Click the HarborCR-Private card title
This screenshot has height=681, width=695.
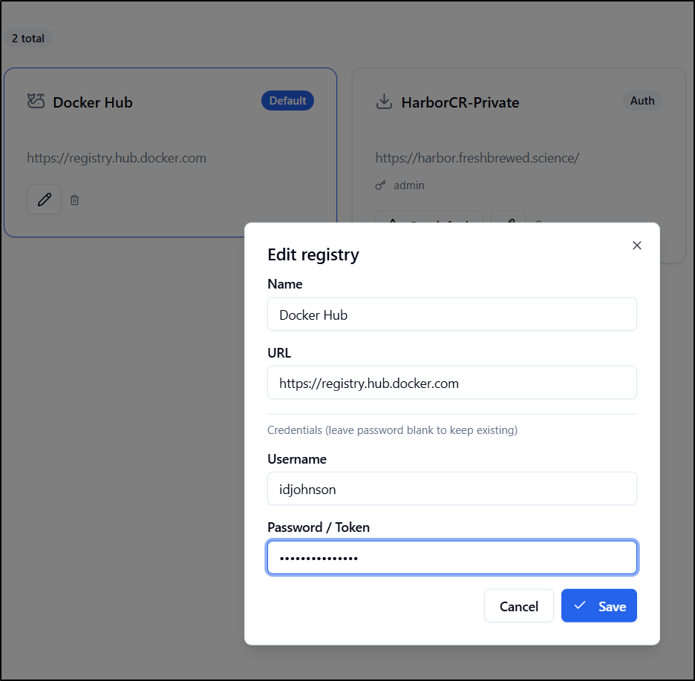point(460,102)
